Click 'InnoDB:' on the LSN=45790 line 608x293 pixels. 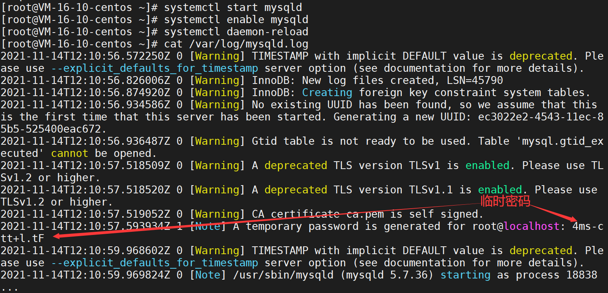click(x=274, y=80)
